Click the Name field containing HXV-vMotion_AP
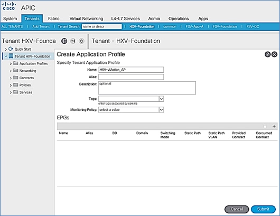The width and height of the screenshot is (280, 216). click(x=131, y=70)
